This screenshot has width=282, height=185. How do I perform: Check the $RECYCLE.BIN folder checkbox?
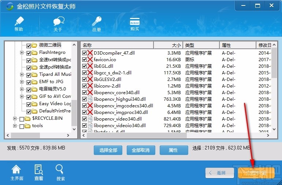(x=22, y=119)
